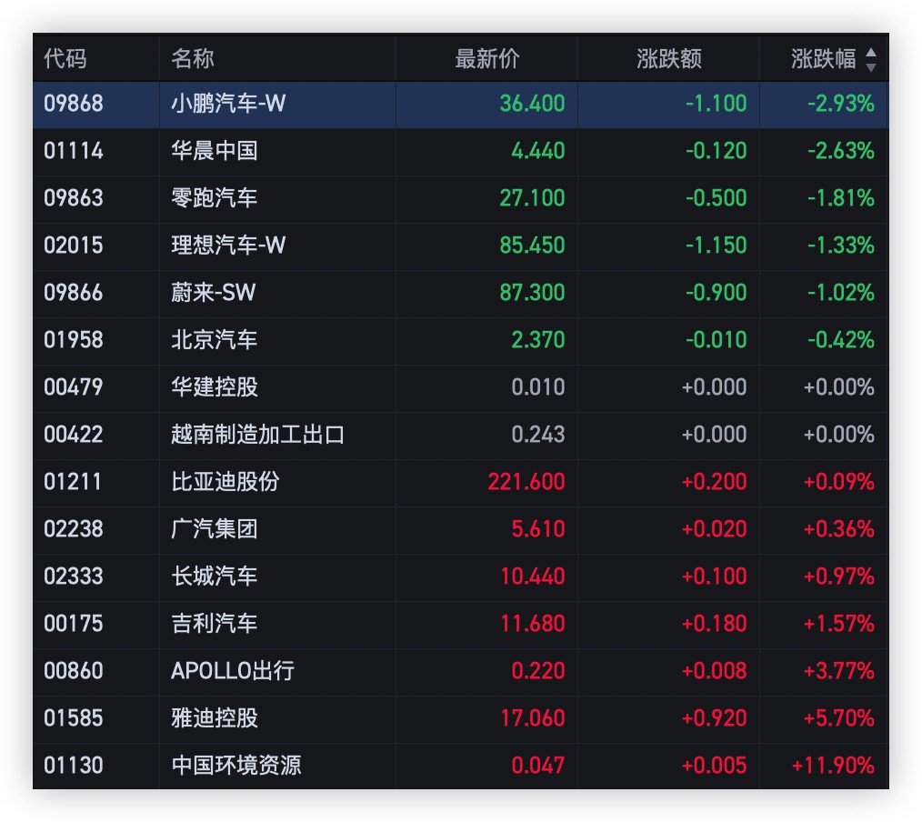Open the 蔚来-SW stock entry

[214, 293]
